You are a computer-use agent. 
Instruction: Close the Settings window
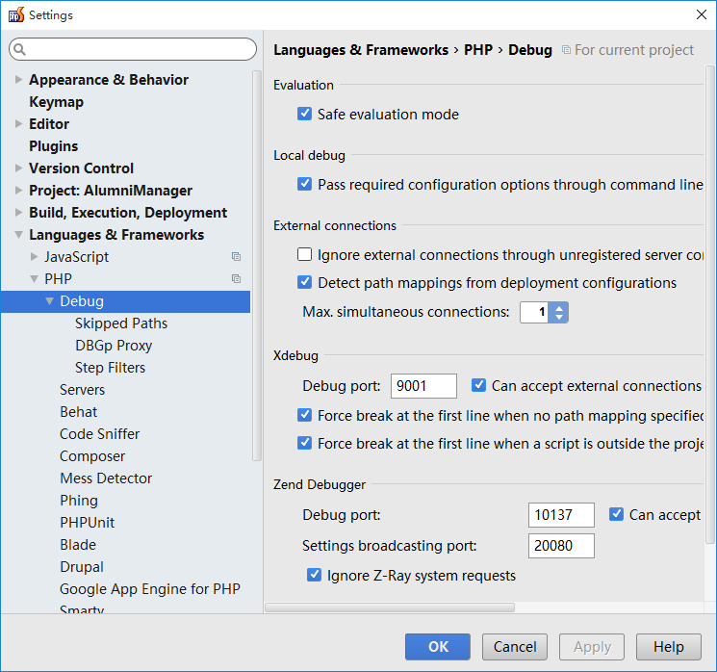702,14
